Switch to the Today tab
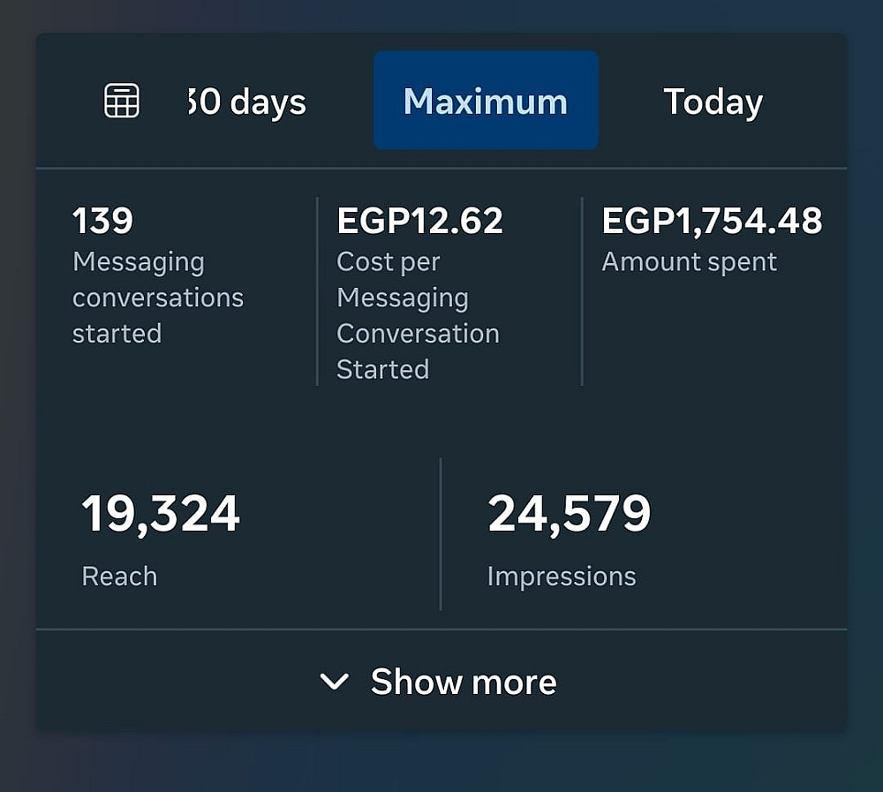Viewport: 883px width, 792px height. [713, 102]
